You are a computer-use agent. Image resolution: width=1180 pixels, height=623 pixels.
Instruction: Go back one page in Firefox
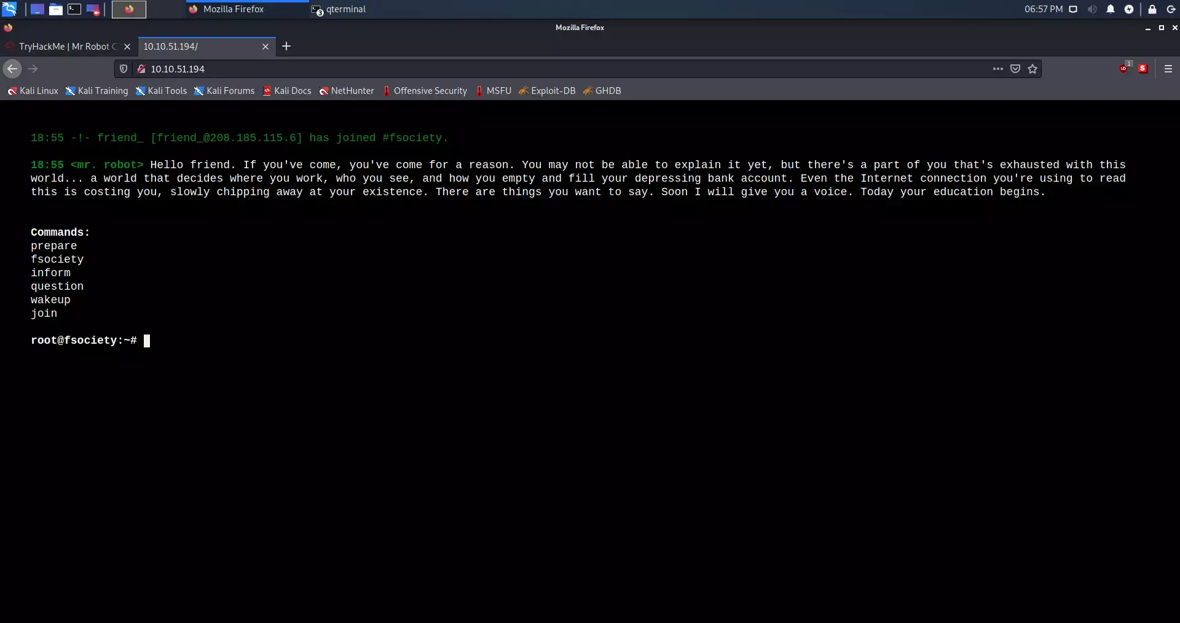tap(12, 69)
